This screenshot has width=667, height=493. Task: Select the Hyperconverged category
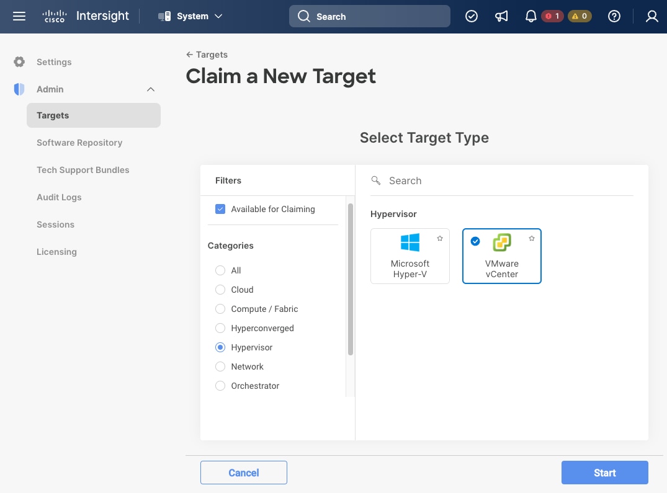tap(220, 328)
